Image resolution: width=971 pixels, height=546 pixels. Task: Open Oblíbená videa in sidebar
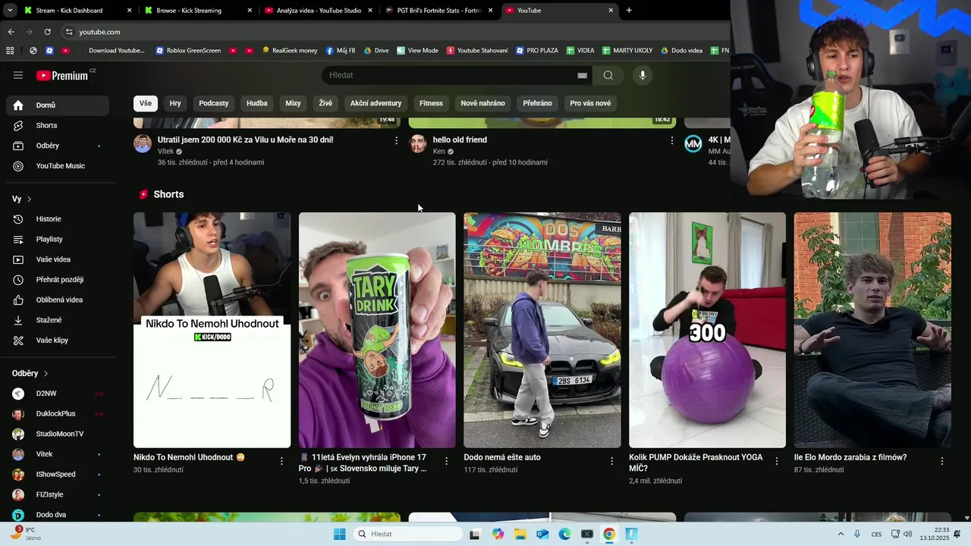(58, 300)
